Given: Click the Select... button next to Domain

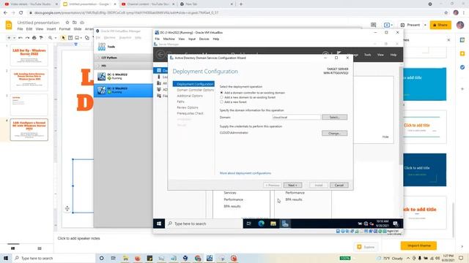Looking at the screenshot, I should pyautogui.click(x=334, y=117).
